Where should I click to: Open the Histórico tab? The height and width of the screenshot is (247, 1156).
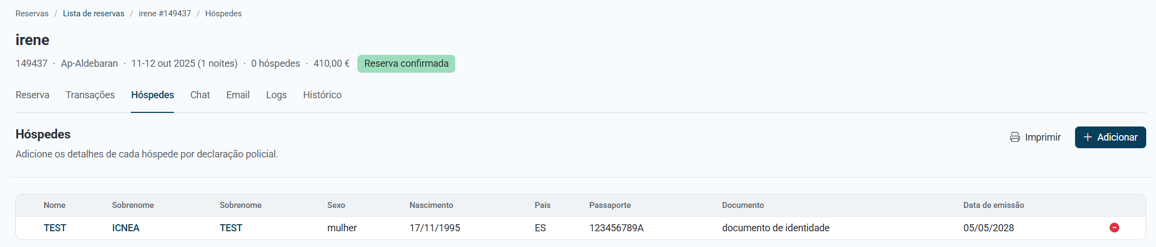click(x=322, y=95)
